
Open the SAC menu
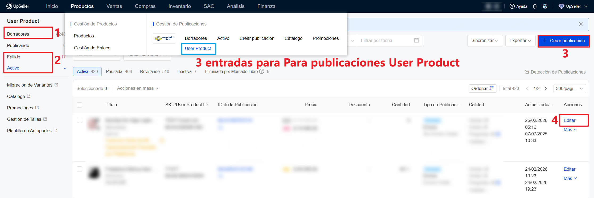pos(209,6)
